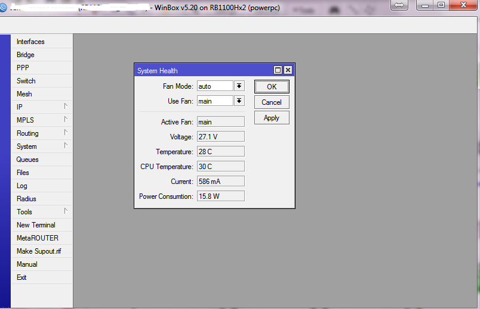Click OK in System Health

tap(272, 87)
